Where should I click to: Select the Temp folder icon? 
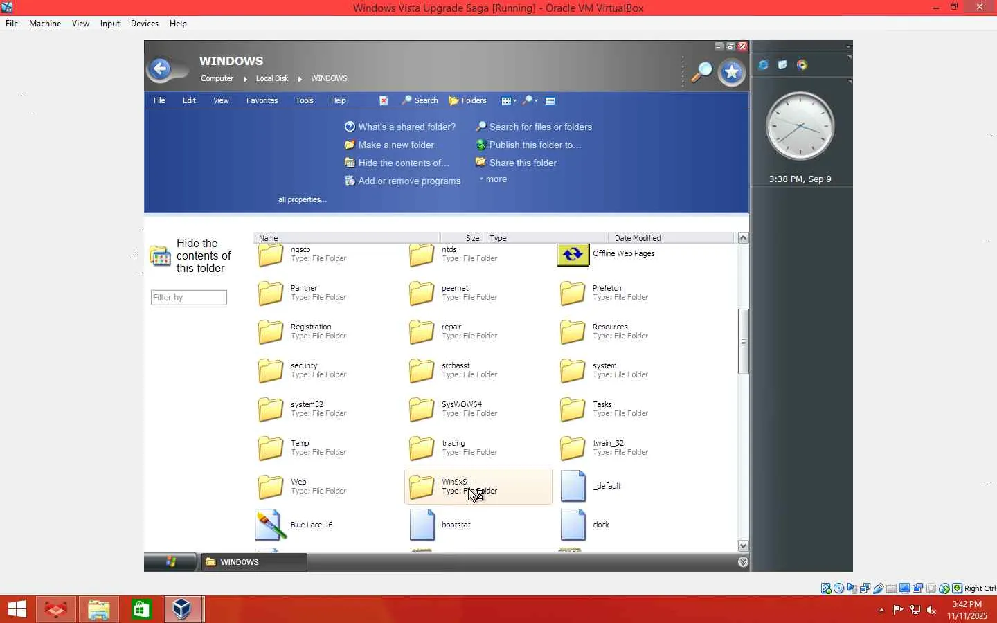tap(271, 448)
